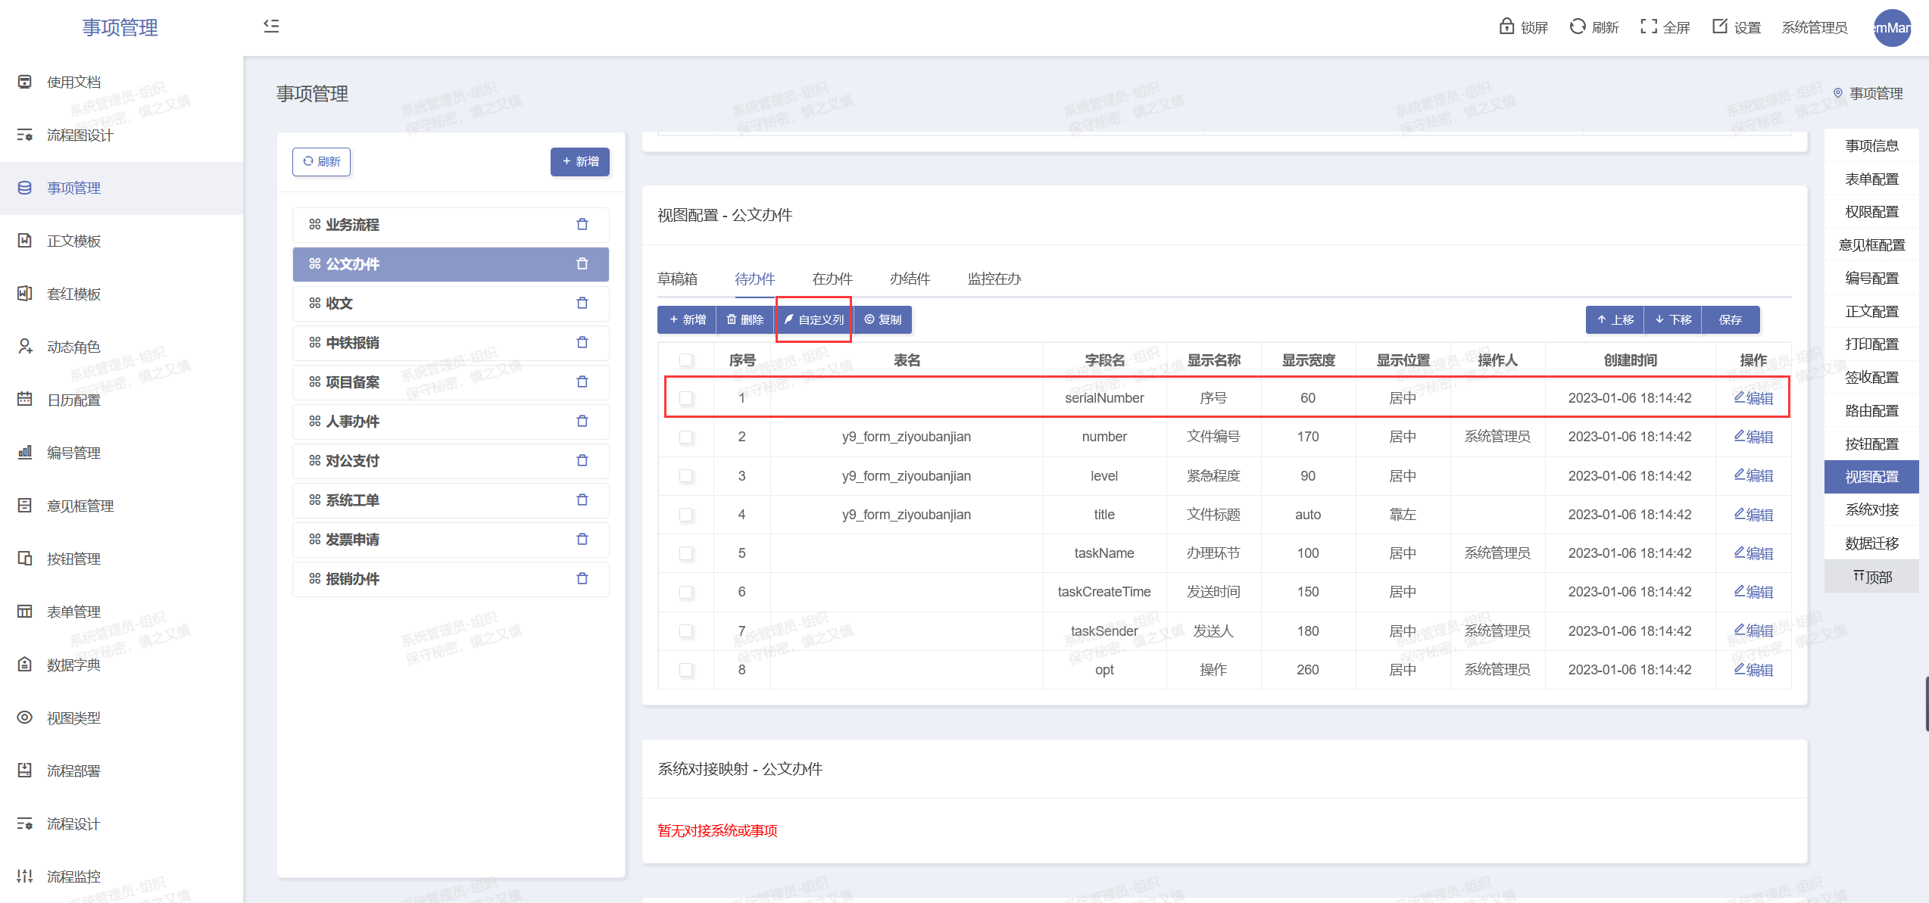
Task: Move selected row up with 上移
Action: tap(1615, 319)
